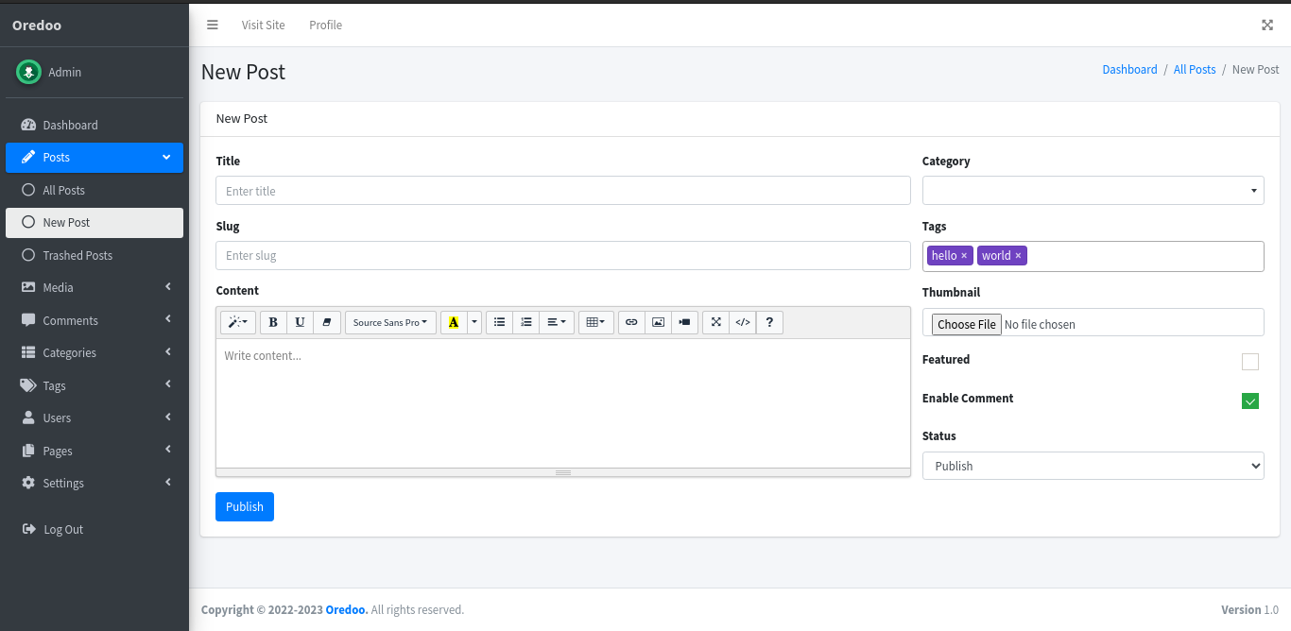
Task: Insert an unordered bullet list
Action: click(x=500, y=322)
